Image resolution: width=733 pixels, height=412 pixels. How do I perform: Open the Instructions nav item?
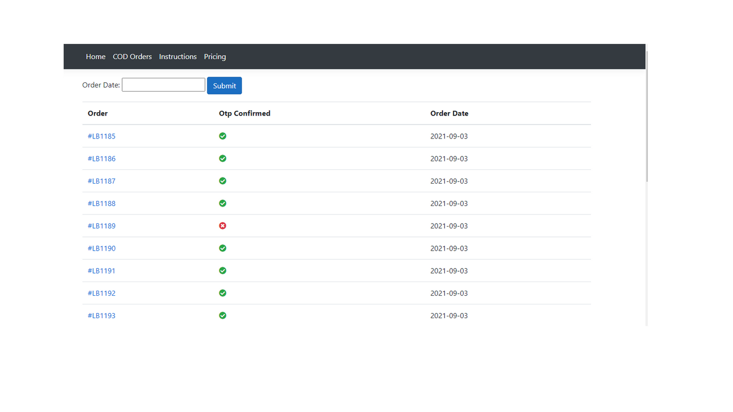click(x=178, y=57)
